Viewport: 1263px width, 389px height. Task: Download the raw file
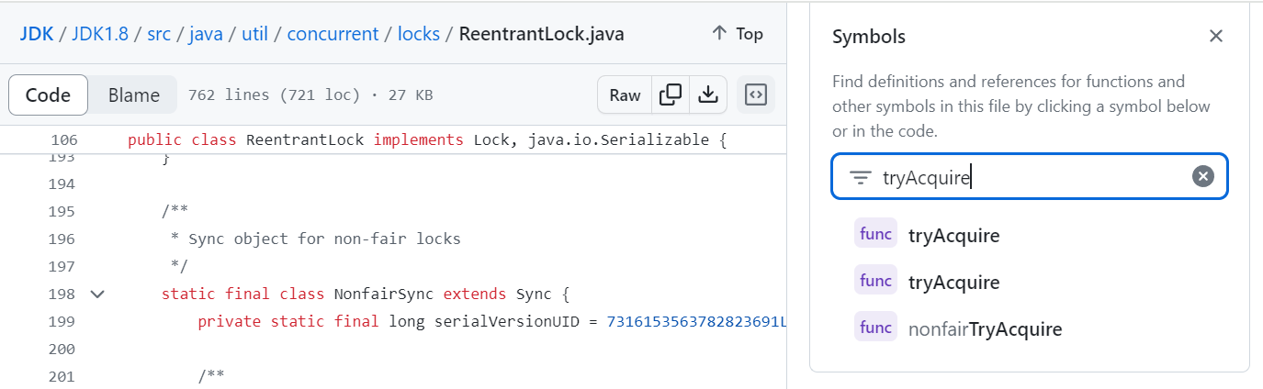(x=707, y=94)
